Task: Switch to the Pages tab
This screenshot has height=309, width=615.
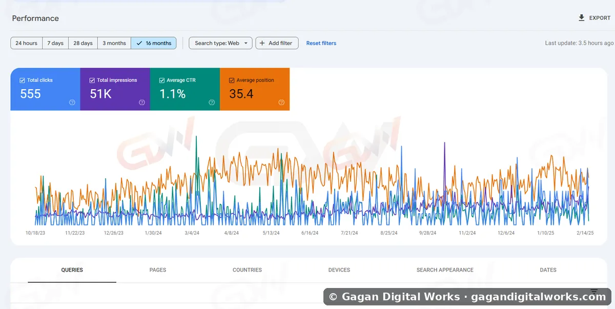Action: (x=158, y=270)
